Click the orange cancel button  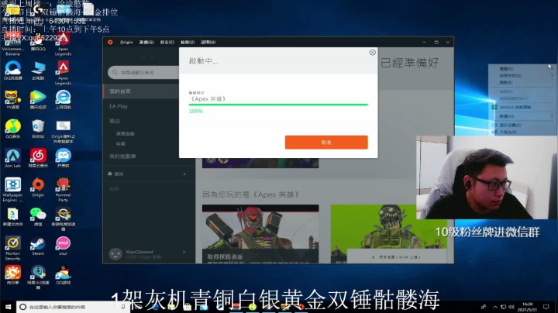(326, 143)
